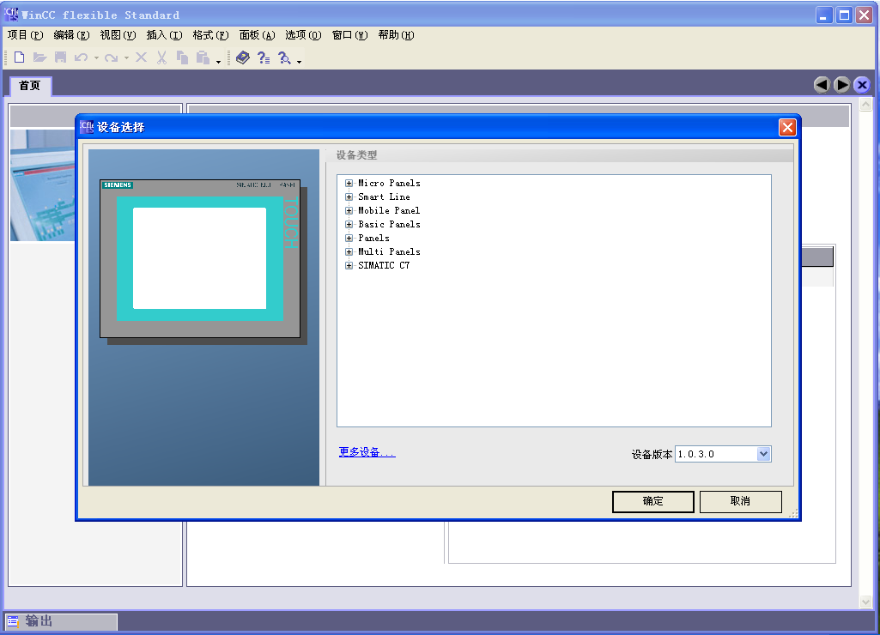Select Mobile Panel device type

point(389,211)
